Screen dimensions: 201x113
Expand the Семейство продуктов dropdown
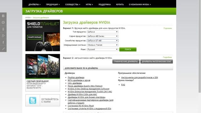[x=103, y=40]
